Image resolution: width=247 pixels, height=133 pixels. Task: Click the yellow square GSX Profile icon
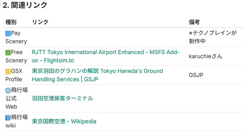8,71
